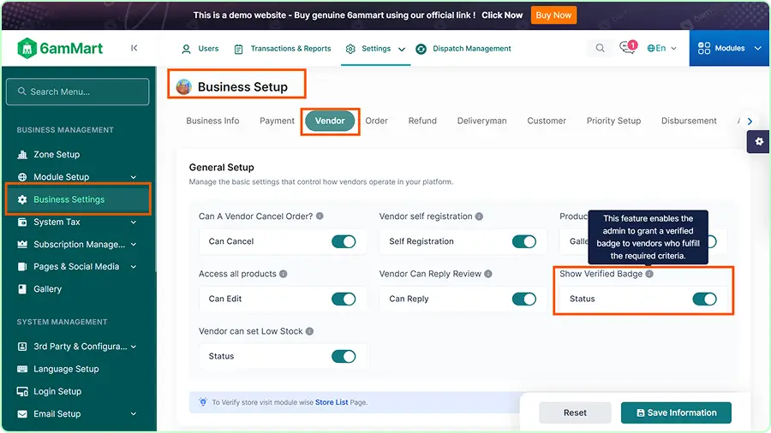The width and height of the screenshot is (771, 433).
Task: Open the header search icon
Action: (x=600, y=48)
